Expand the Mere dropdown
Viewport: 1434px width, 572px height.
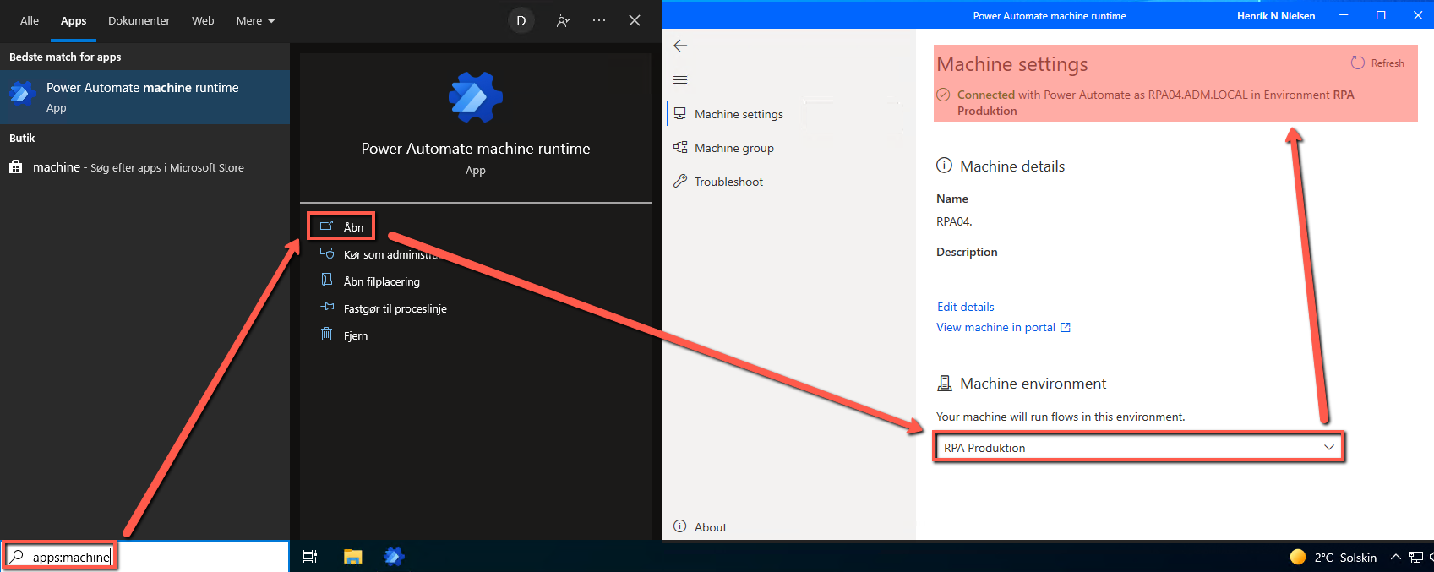tap(256, 20)
